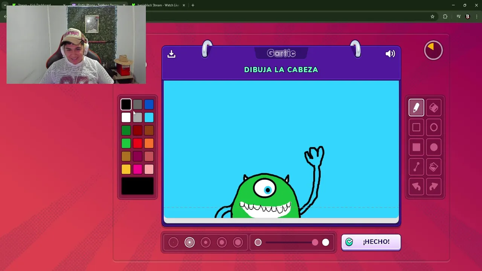Pick the filled ellipse tool
482x271 pixels.
434,147
